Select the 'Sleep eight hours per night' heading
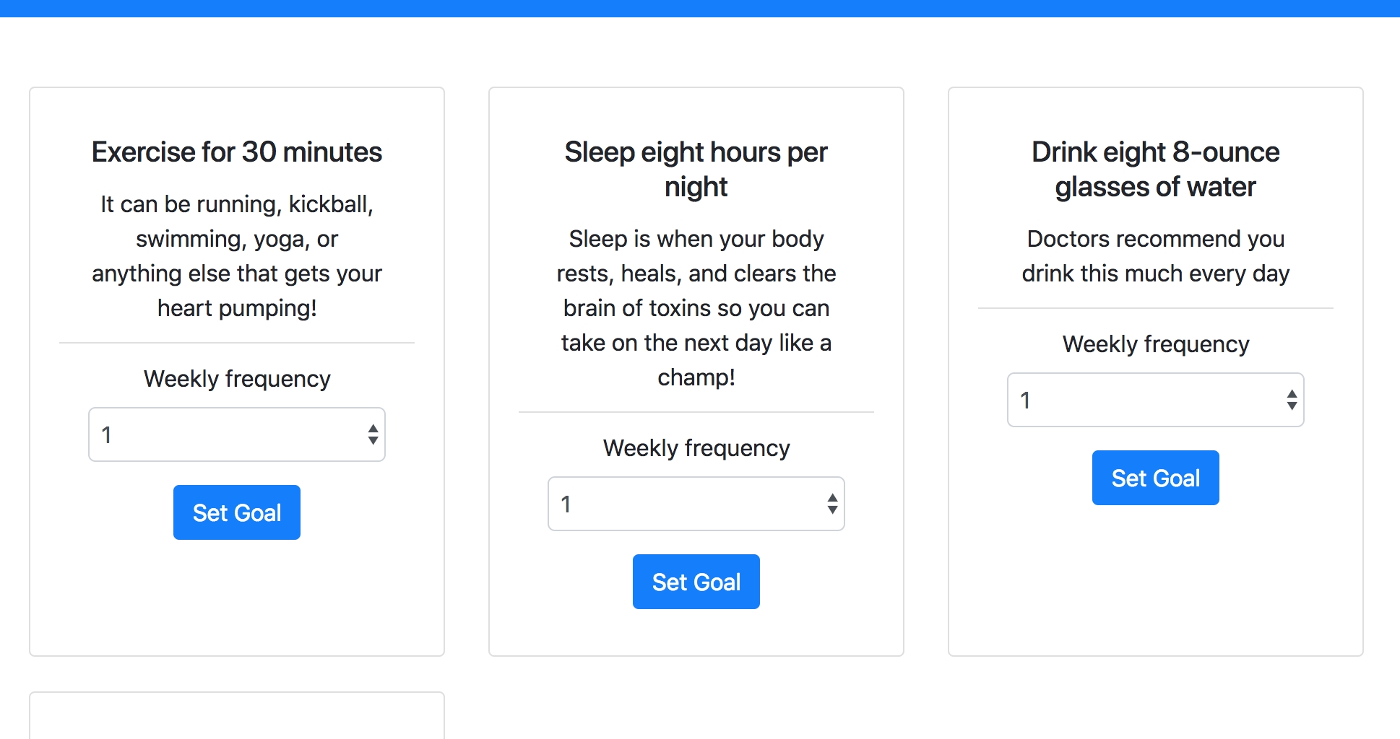 click(x=696, y=170)
